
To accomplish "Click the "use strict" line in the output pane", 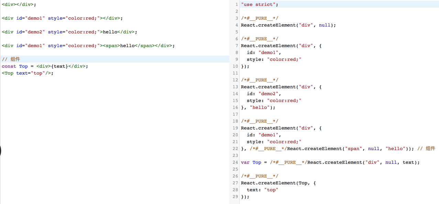I will coord(260,4).
